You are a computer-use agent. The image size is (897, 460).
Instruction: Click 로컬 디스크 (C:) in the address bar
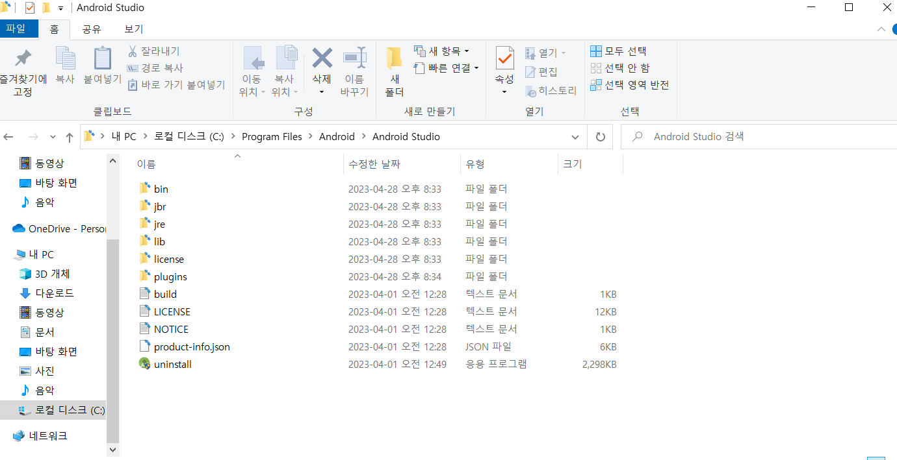click(188, 136)
